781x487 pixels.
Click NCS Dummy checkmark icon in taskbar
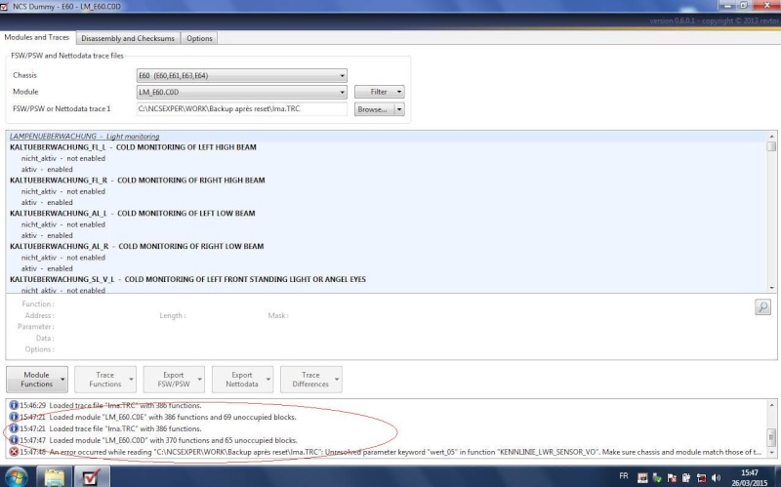(92, 477)
